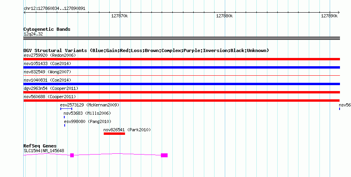351x177 pixels.
Task: Click the blue bracket glyph for esv2573129
Action: (66, 109)
